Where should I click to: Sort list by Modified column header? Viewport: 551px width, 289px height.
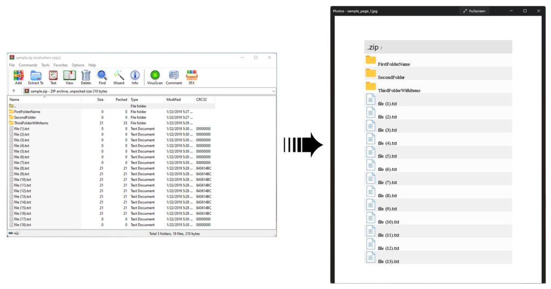click(x=174, y=100)
